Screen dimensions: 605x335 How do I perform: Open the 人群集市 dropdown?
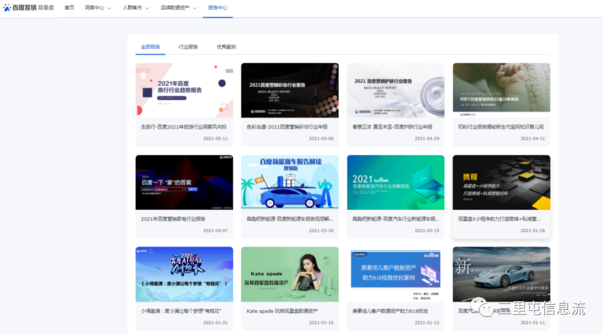click(136, 8)
